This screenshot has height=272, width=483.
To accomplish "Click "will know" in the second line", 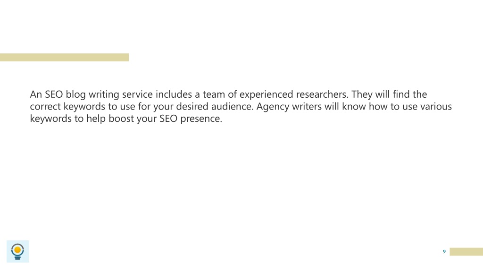I will [x=345, y=107].
